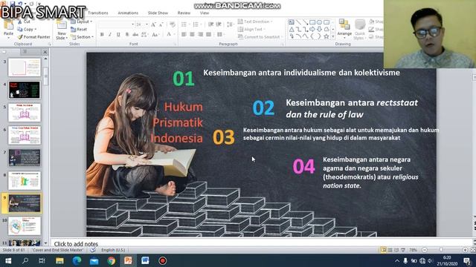This screenshot has height=267, width=476.
Task: Click Reset slide layout
Action: (79, 30)
